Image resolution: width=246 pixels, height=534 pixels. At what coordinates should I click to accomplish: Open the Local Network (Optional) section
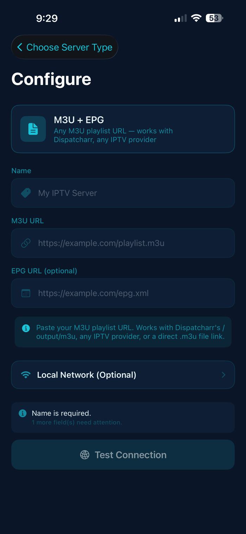(123, 375)
